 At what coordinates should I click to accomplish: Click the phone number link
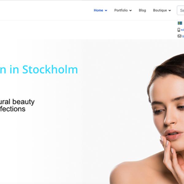(182, 30)
